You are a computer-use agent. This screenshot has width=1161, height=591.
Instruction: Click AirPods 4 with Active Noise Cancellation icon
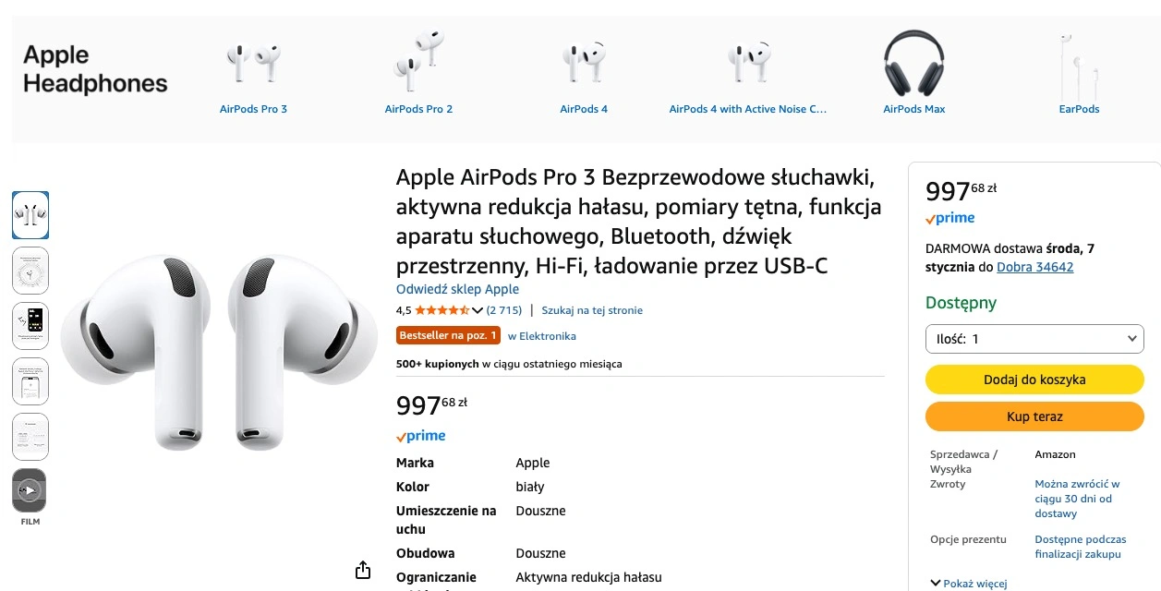pos(748,63)
